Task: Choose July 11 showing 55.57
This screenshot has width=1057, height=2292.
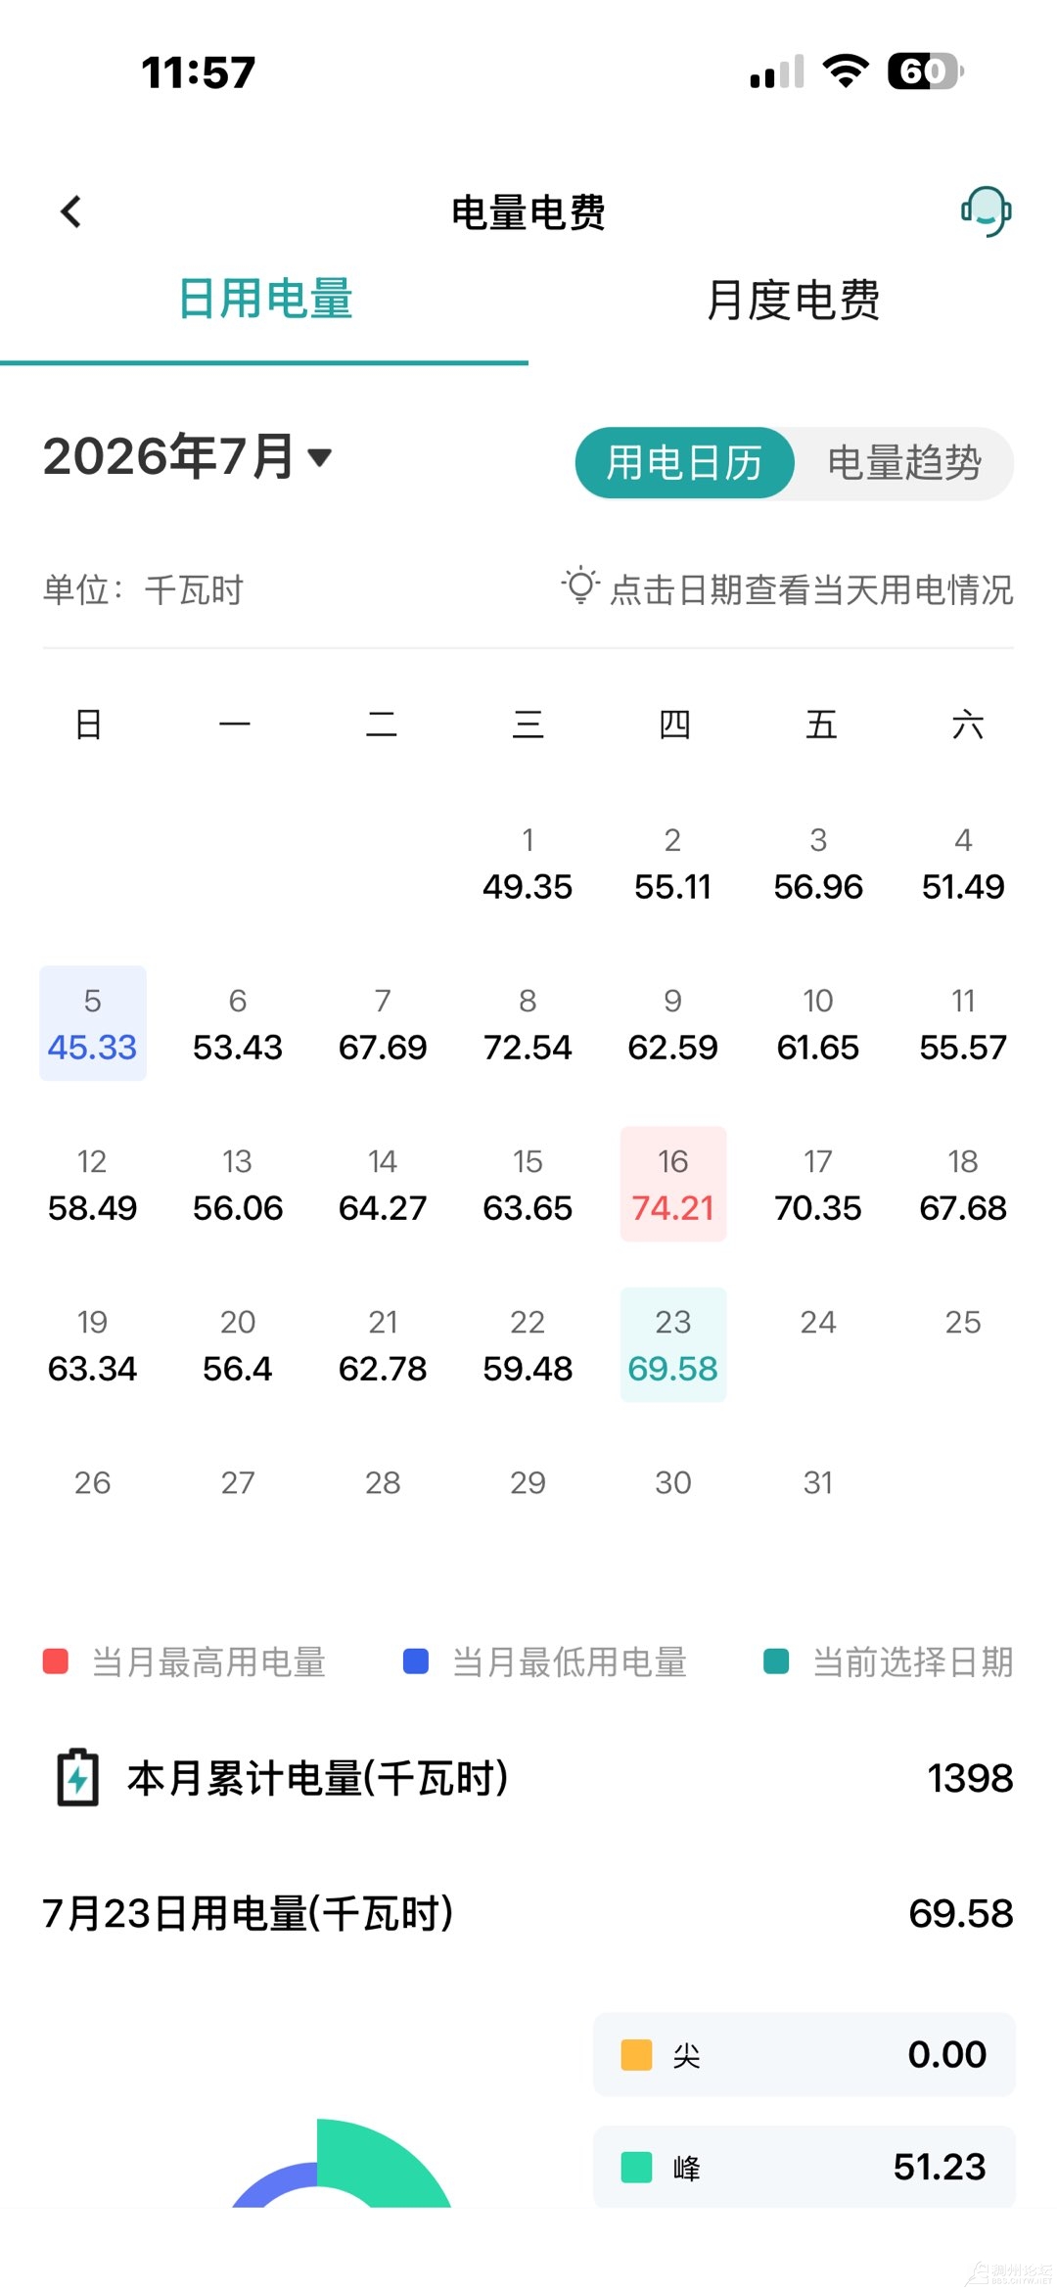Action: (963, 1024)
